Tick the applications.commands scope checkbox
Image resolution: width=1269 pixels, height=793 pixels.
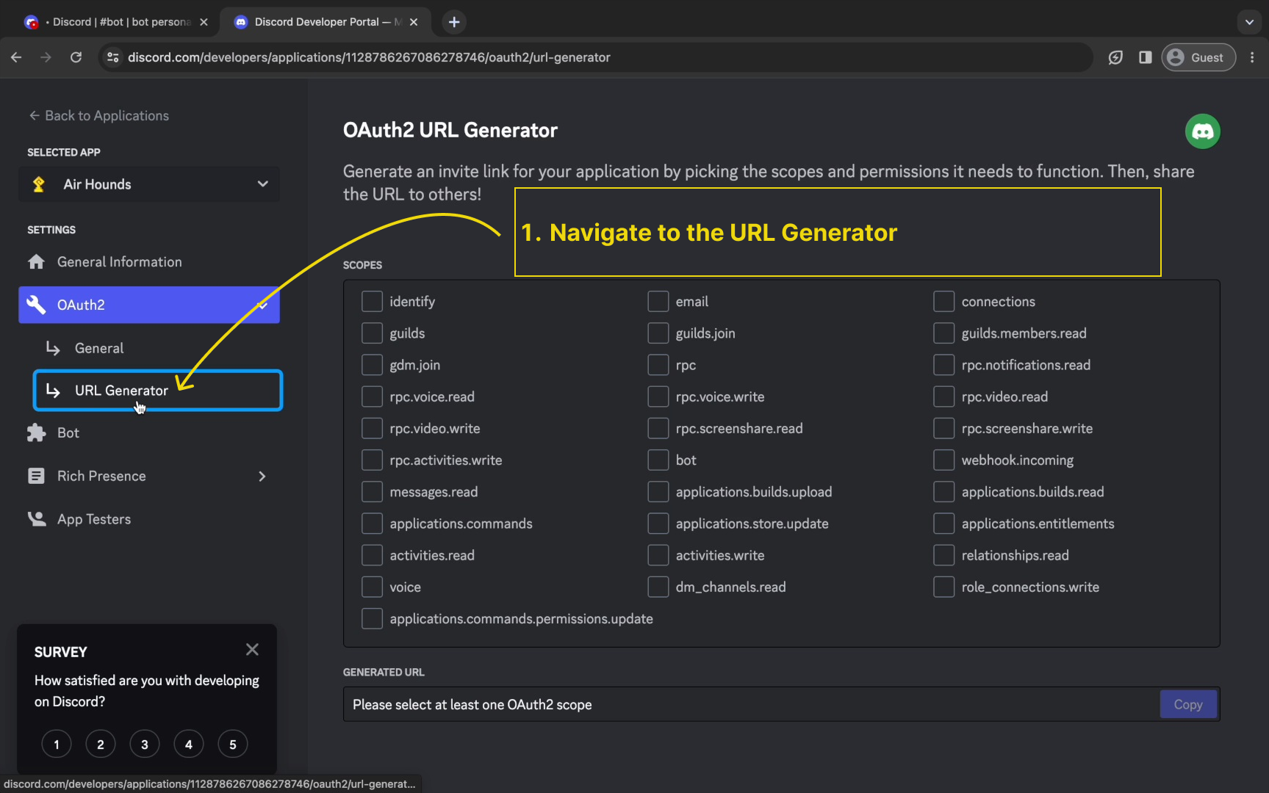click(x=372, y=524)
